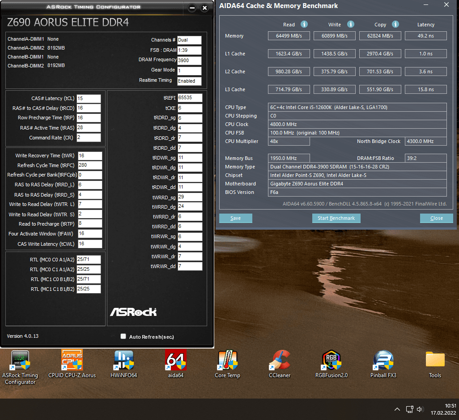Click the CAS Write Latency (tCWL) field
This screenshot has width=459, height=420.
[90, 244]
